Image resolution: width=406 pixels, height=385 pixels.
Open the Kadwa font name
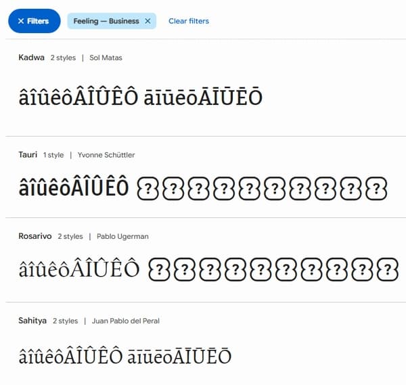(x=31, y=58)
